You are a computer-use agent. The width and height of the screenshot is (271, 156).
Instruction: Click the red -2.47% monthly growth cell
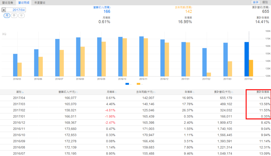pyautogui.click(x=110, y=123)
